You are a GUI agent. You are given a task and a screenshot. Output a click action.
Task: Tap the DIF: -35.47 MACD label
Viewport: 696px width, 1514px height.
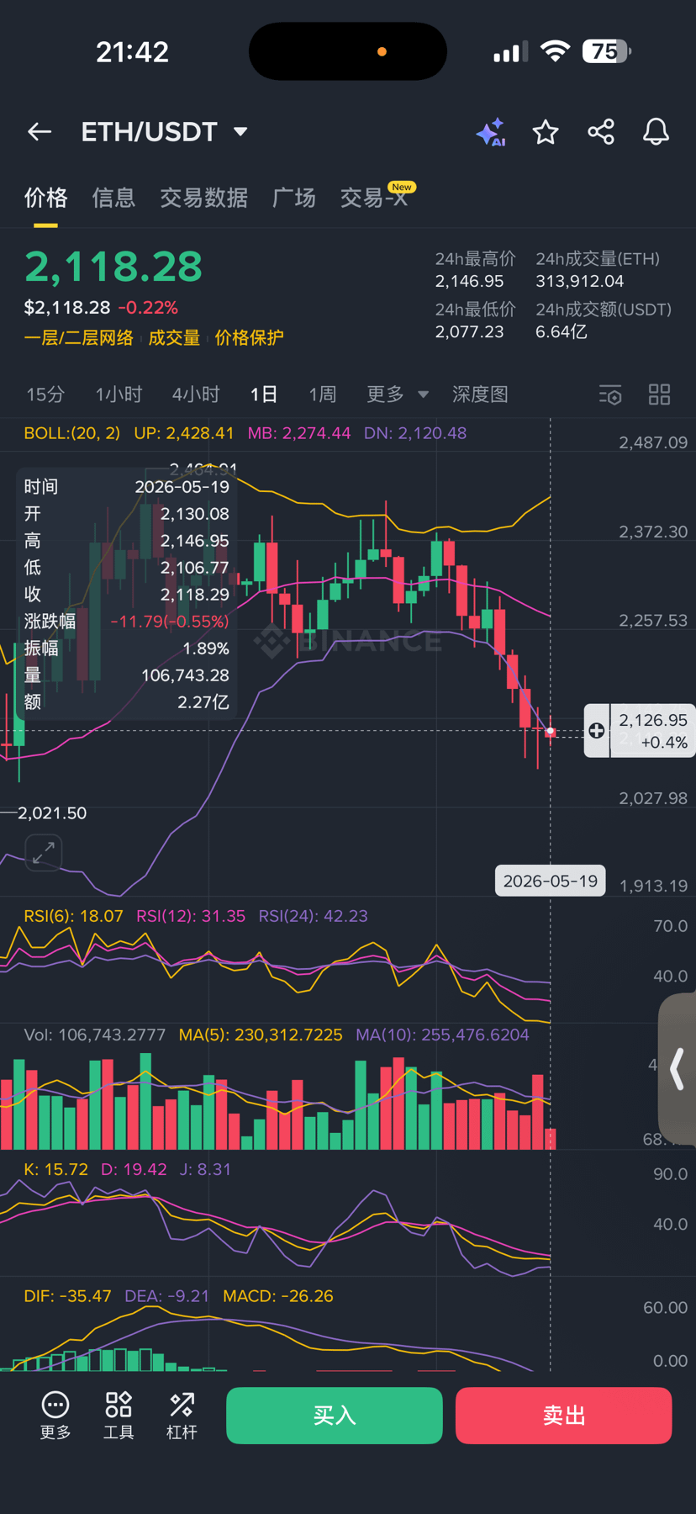67,1296
